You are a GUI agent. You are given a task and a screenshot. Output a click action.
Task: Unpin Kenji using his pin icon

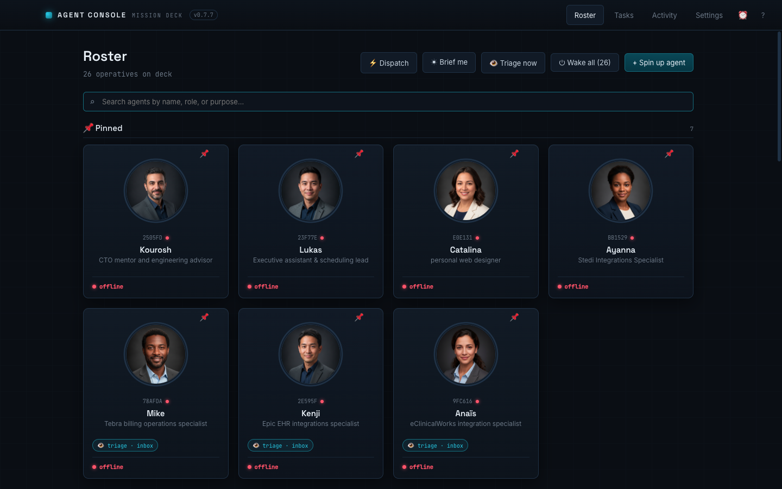pos(359,317)
